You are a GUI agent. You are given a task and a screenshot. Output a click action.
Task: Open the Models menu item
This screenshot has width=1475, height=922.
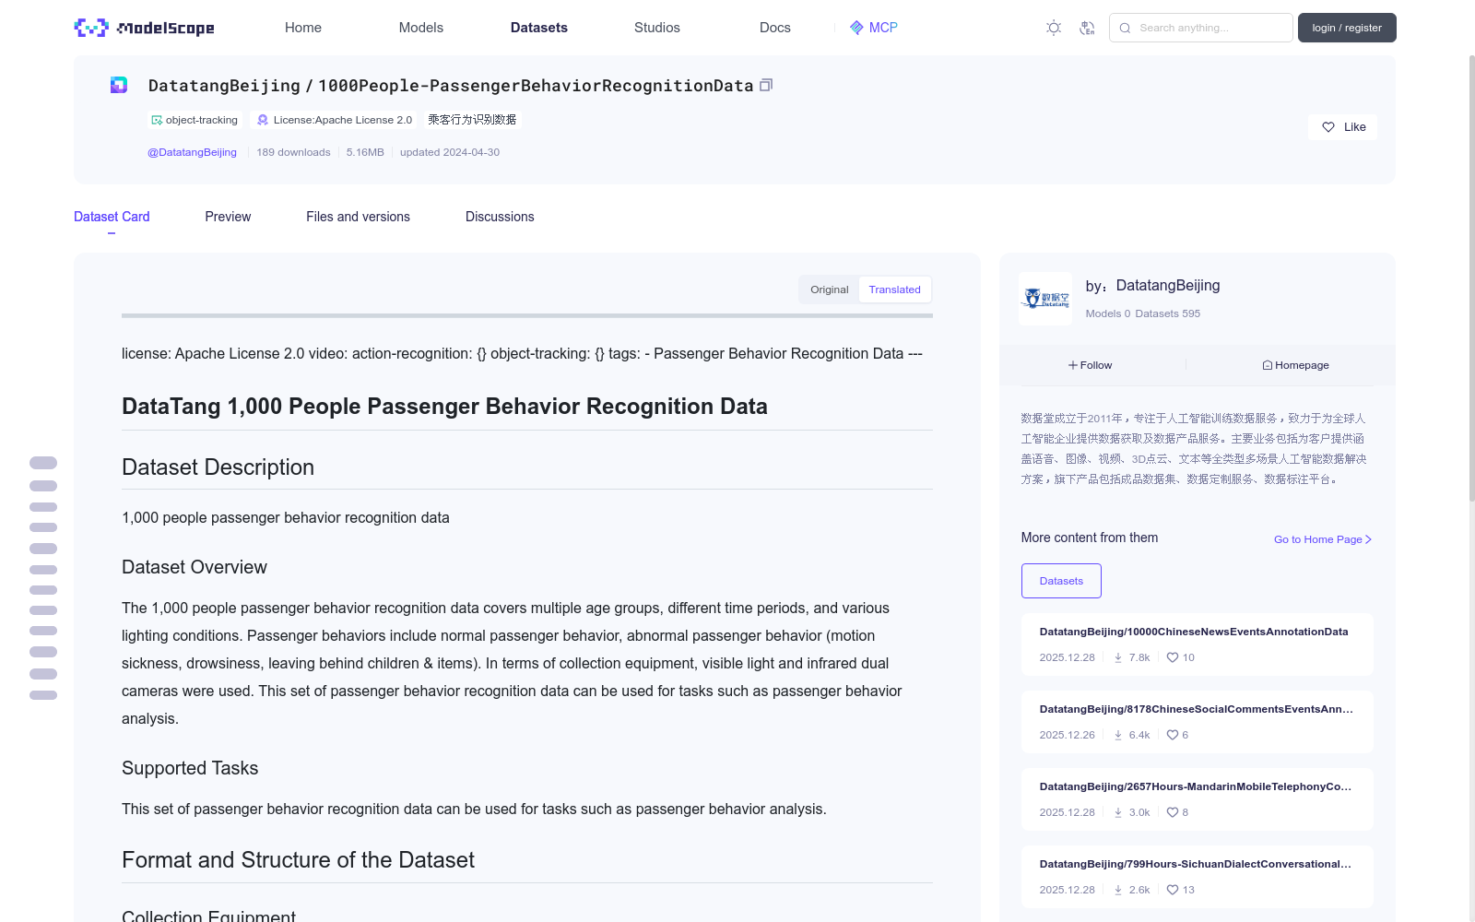point(421,28)
